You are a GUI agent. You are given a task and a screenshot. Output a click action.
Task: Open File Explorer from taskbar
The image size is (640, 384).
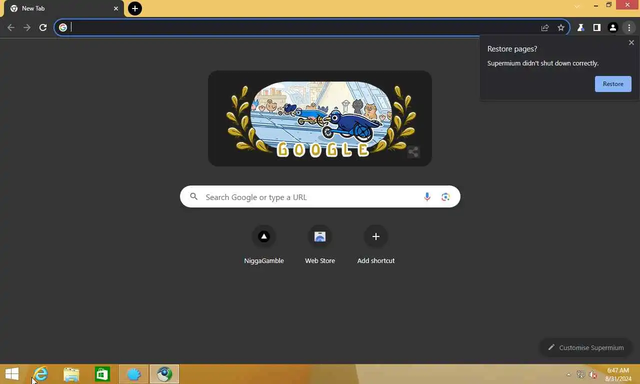coord(71,374)
